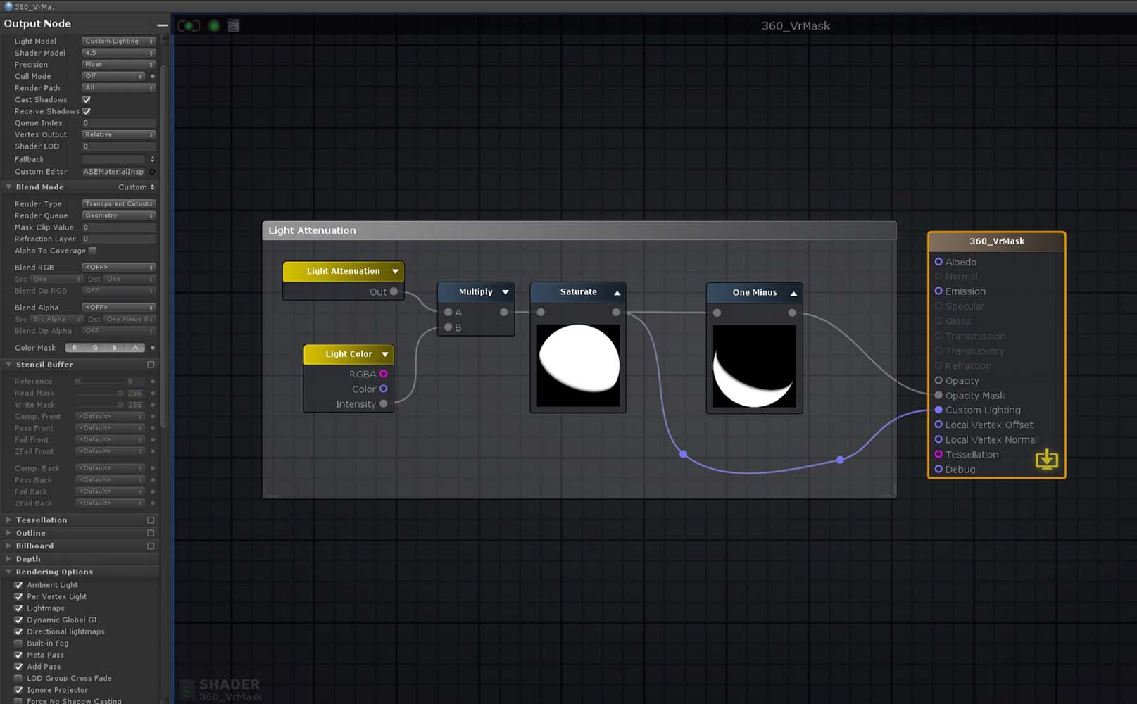The image size is (1137, 704).
Task: Enable Alpha To Coverage checkbox
Action: 92,251
